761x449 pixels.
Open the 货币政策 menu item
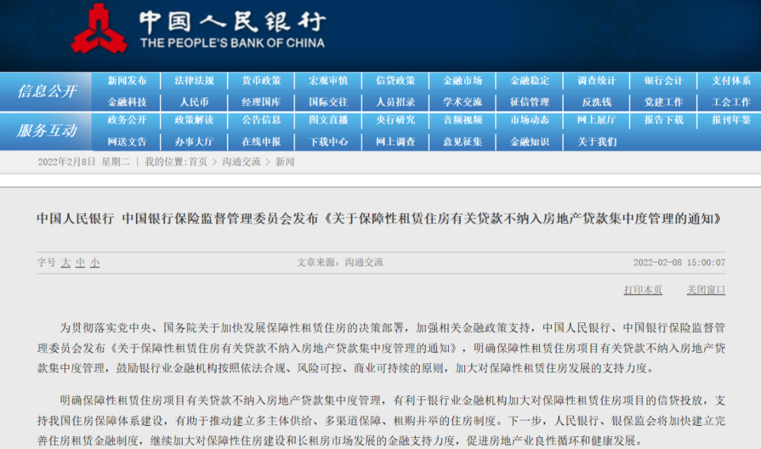pyautogui.click(x=261, y=80)
